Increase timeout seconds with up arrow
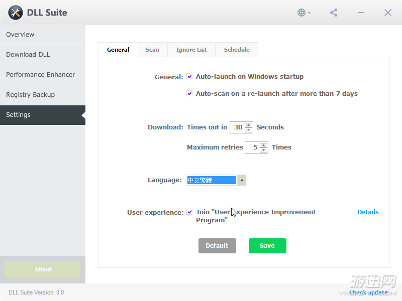402x301 pixels. pos(248,125)
